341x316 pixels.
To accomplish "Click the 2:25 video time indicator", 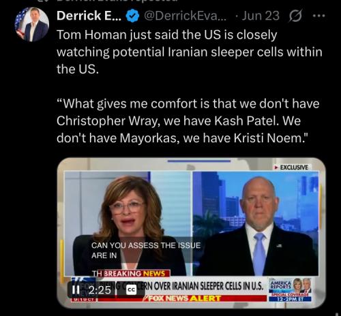I will coord(100,290).
